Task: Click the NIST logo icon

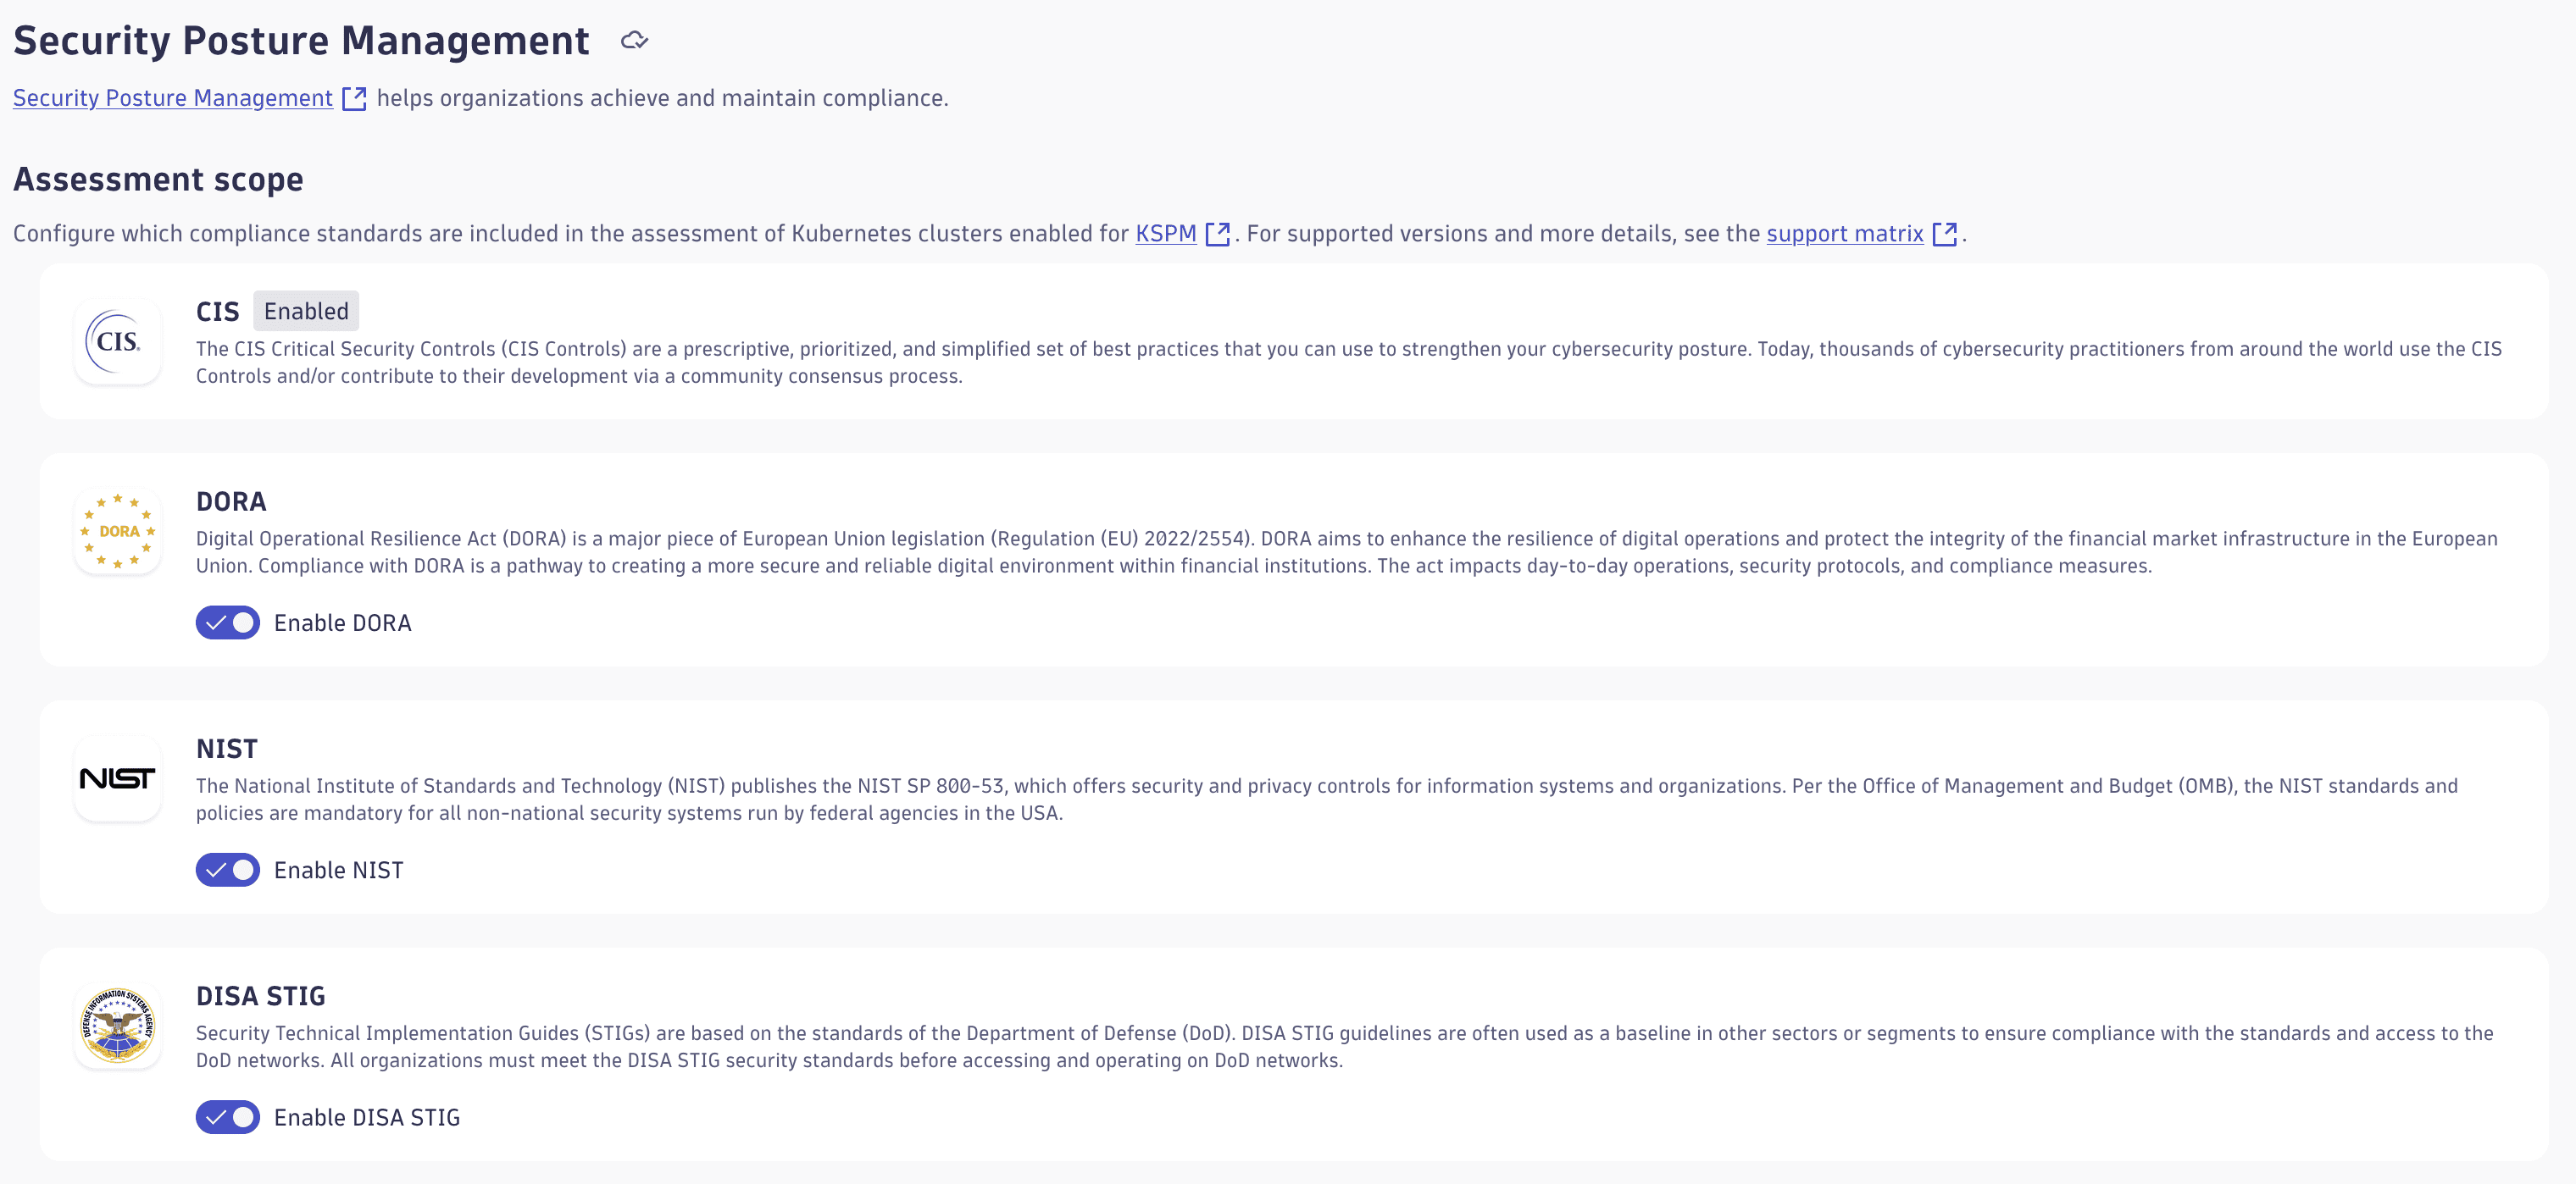Action: coord(118,778)
